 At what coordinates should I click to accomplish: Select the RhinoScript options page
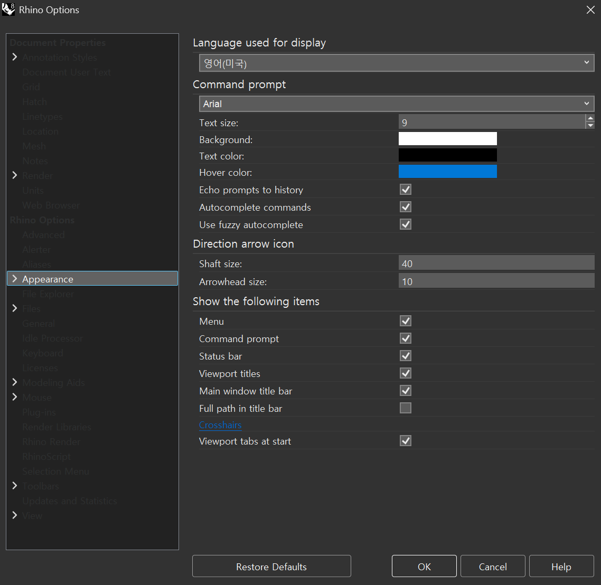point(46,456)
